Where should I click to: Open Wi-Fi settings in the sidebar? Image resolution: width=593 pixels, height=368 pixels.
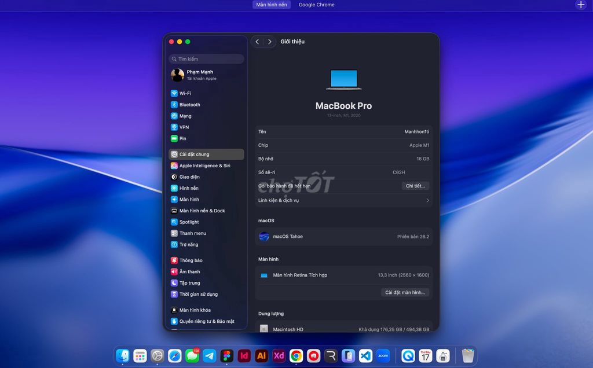pos(184,93)
